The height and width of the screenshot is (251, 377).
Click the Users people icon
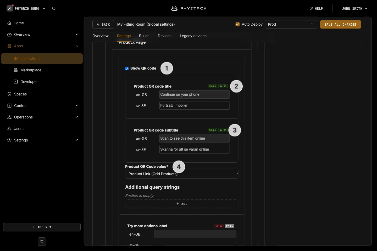9,129
